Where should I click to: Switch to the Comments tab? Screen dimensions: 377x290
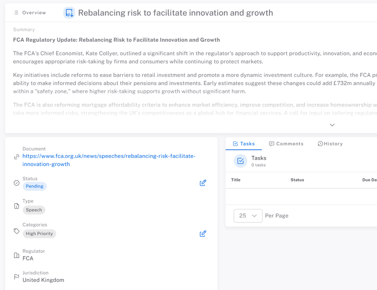click(x=286, y=144)
